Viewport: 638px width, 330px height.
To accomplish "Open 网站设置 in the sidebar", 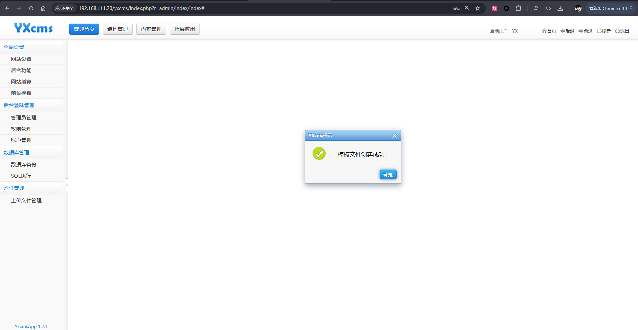I will 31,59.
